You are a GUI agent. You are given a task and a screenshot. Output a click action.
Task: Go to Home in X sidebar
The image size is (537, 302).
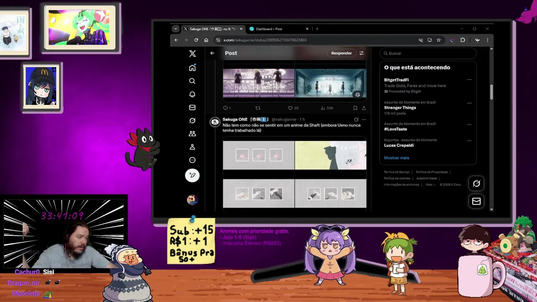192,68
